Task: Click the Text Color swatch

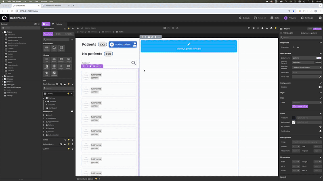Action: pyautogui.click(x=294, y=118)
